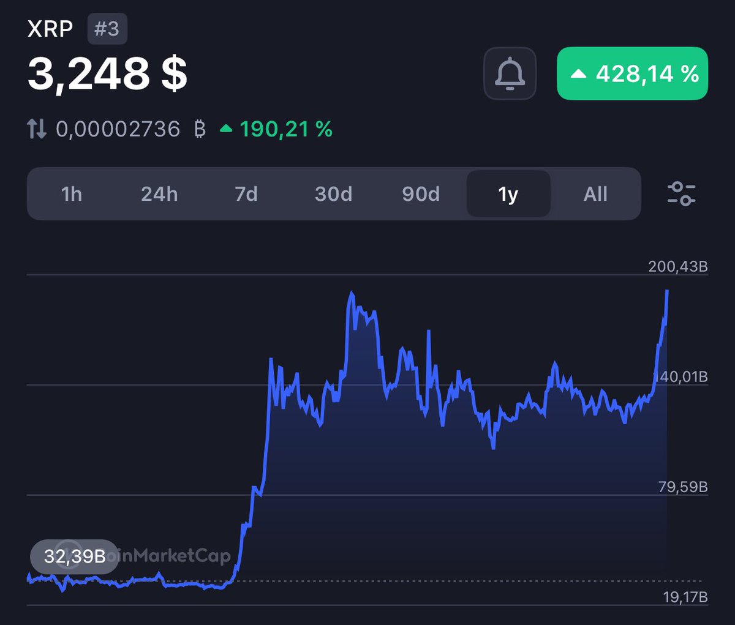Tap the 200,43B axis label
This screenshot has height=625, width=735.
tap(678, 266)
